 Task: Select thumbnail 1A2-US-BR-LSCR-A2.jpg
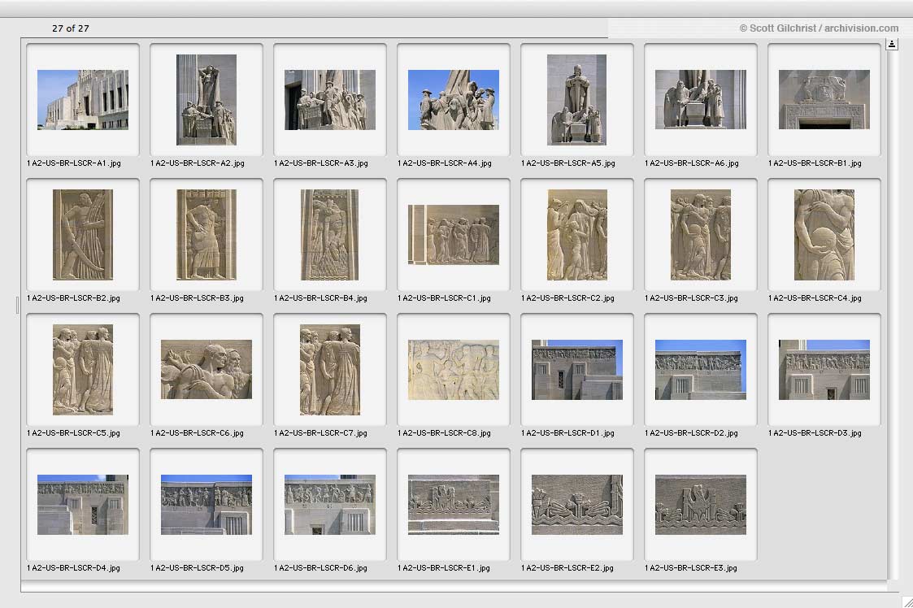point(207,100)
